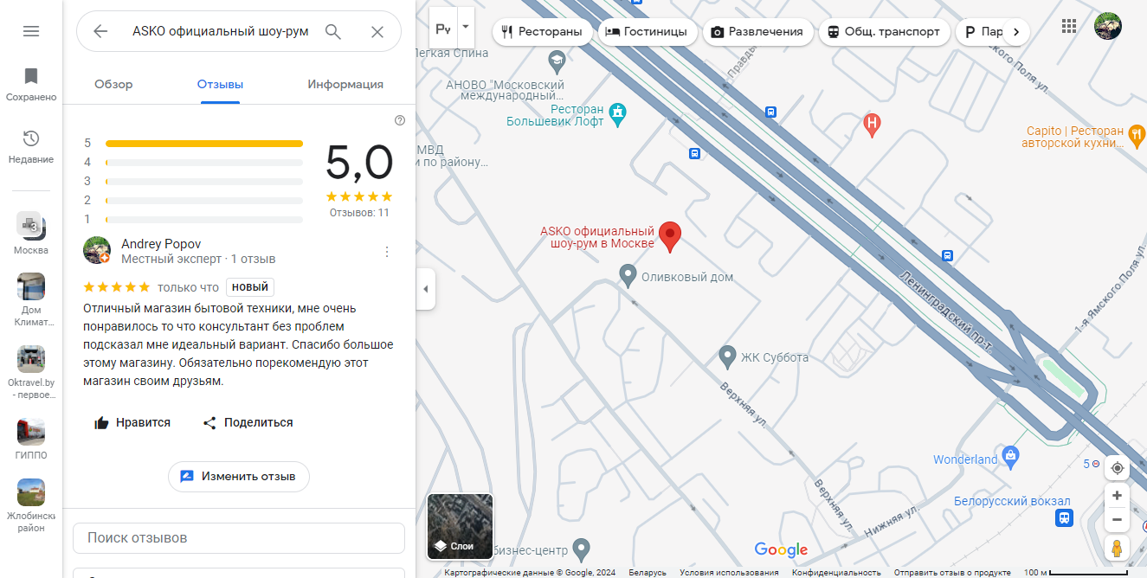Activate the Street View pegman

pos(1117,549)
